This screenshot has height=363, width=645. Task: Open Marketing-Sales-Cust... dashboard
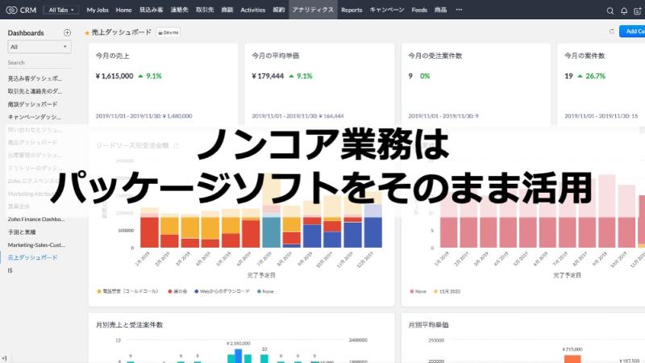coord(36,245)
